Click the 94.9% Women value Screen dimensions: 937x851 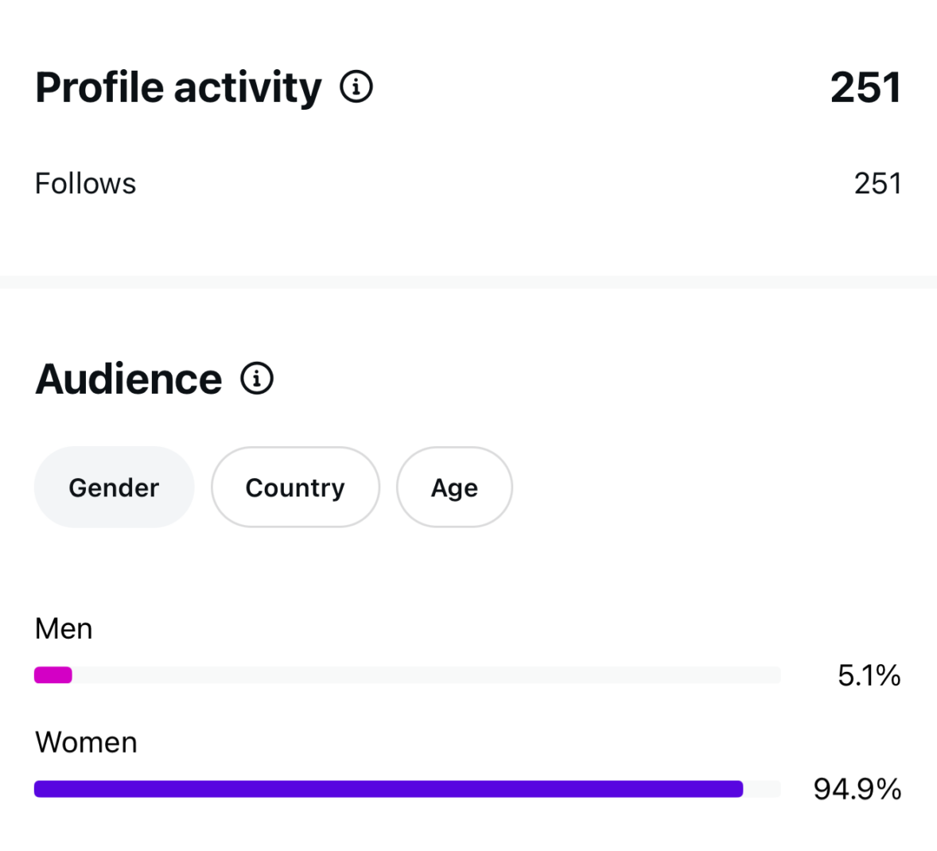coord(857,789)
